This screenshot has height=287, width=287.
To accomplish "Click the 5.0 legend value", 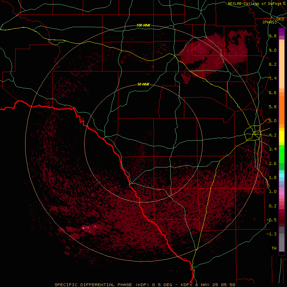I will 273,121.
